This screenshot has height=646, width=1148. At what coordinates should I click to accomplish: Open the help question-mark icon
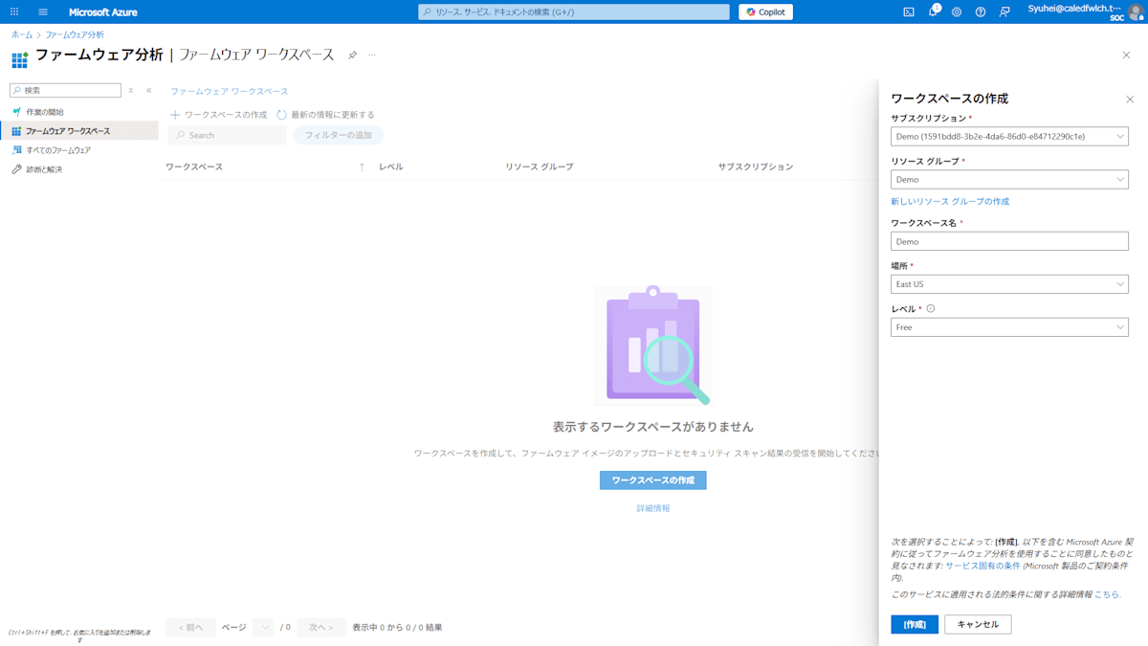pos(981,11)
